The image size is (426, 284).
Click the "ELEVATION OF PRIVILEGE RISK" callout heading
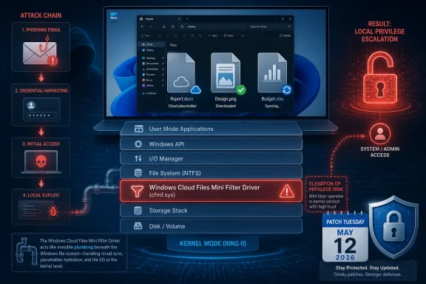pos(325,186)
